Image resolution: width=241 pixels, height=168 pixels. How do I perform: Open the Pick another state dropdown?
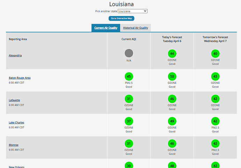click(x=132, y=11)
